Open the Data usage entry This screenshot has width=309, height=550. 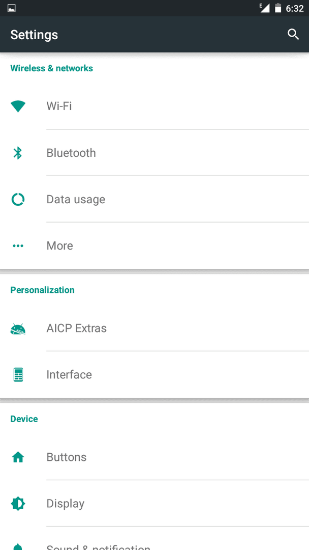point(154,199)
